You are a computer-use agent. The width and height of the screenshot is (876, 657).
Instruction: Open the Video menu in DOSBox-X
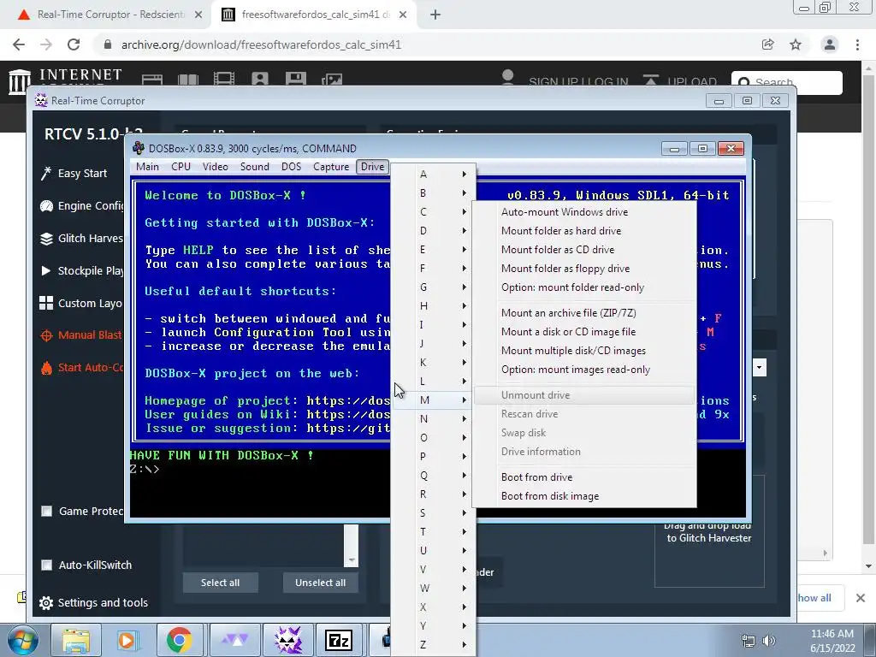(x=215, y=167)
